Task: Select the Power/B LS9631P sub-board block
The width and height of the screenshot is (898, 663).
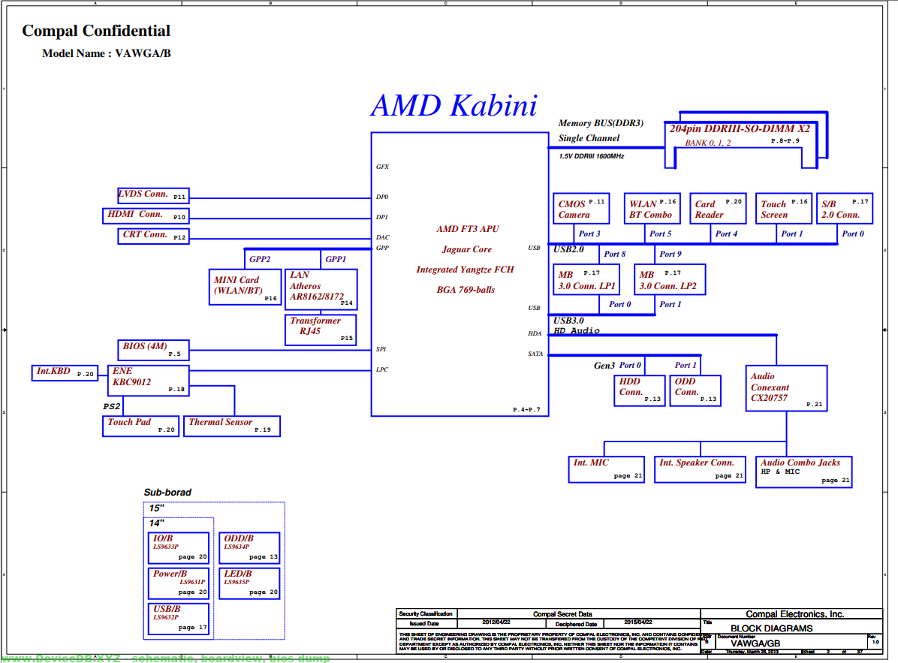Action: point(178,583)
